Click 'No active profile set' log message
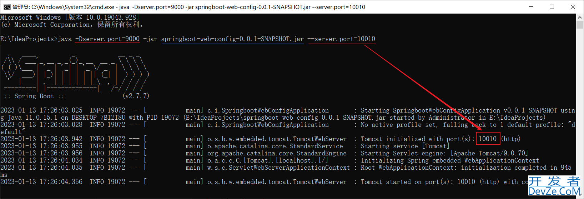 coord(398,125)
